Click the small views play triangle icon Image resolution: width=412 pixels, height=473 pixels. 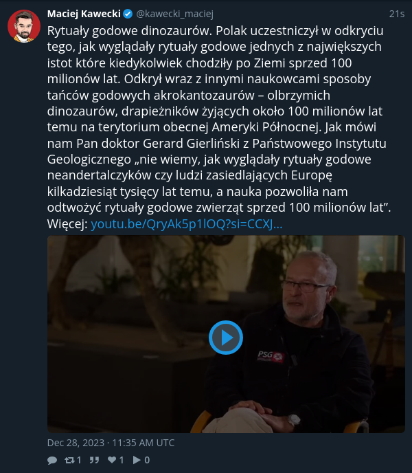tap(137, 460)
